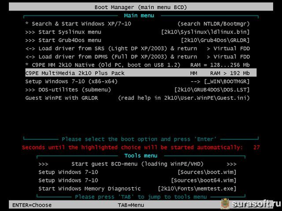Viewport: 282px width, 211px height.
Task: Click 'Boot Manager (main menu BCD)' title bar
Action: pos(141,7)
